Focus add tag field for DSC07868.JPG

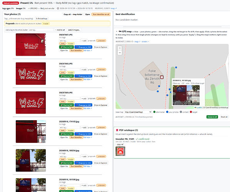point(70,70)
